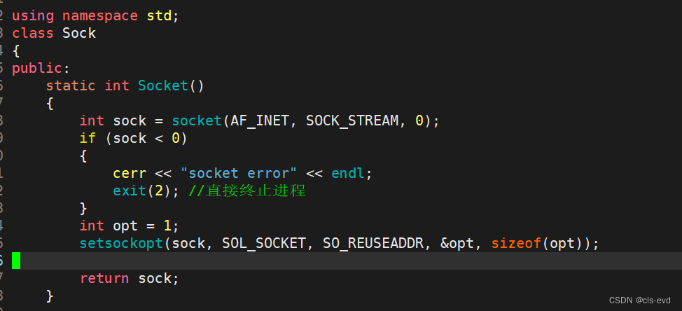Click the "Socket" method name in its declaration

163,85
